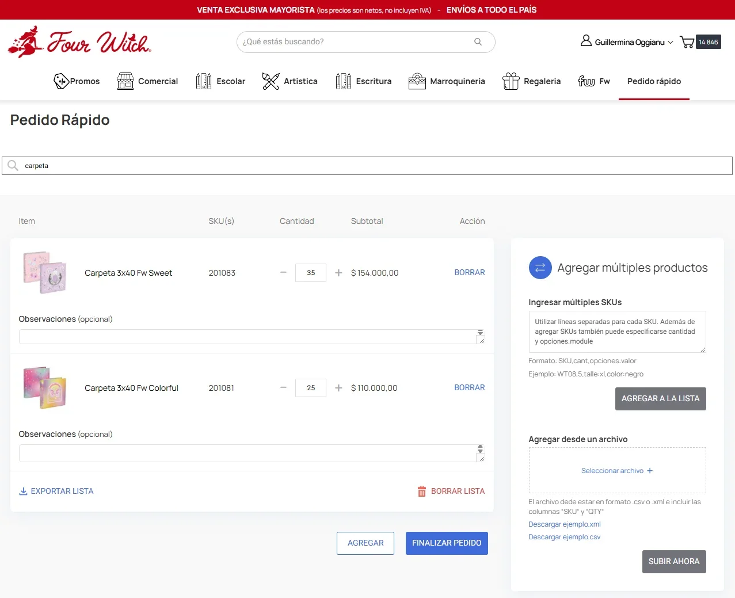735x598 pixels.
Task: Click the multiple SKUs textarea
Action: (x=617, y=332)
